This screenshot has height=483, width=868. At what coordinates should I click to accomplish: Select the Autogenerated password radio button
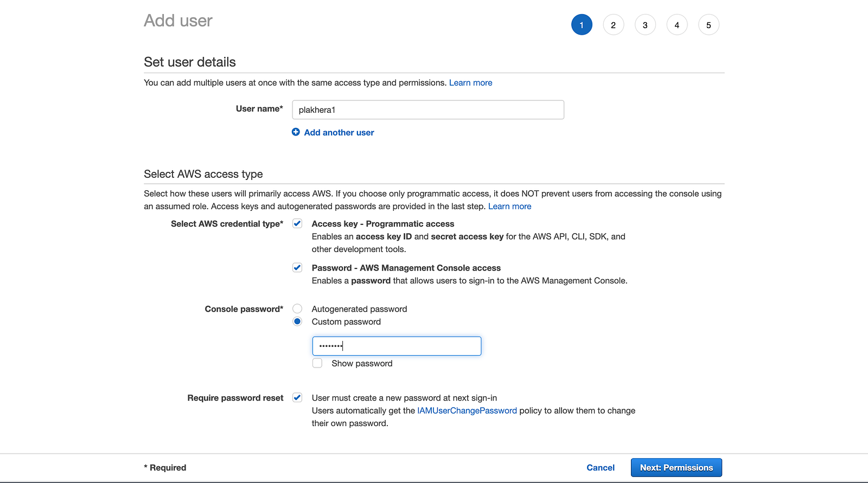297,308
